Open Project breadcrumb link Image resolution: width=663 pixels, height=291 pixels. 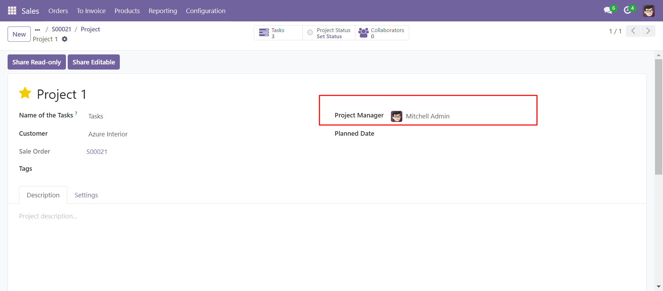pos(90,29)
